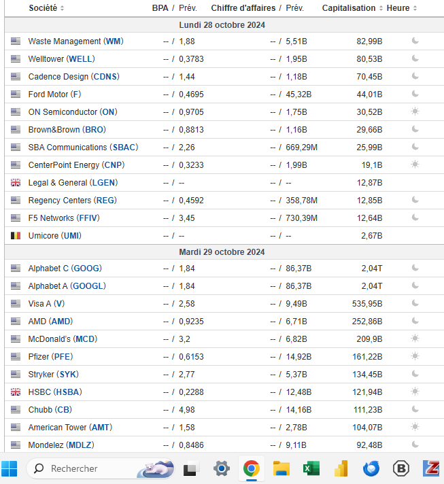The image size is (444, 484).
Task: Launch Excel from the taskbar
Action: click(311, 468)
